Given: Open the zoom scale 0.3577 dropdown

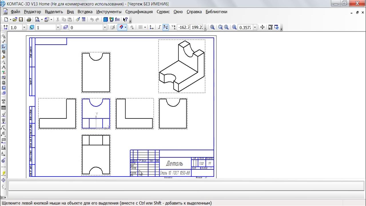Looking at the screenshot, I should coord(255,27).
